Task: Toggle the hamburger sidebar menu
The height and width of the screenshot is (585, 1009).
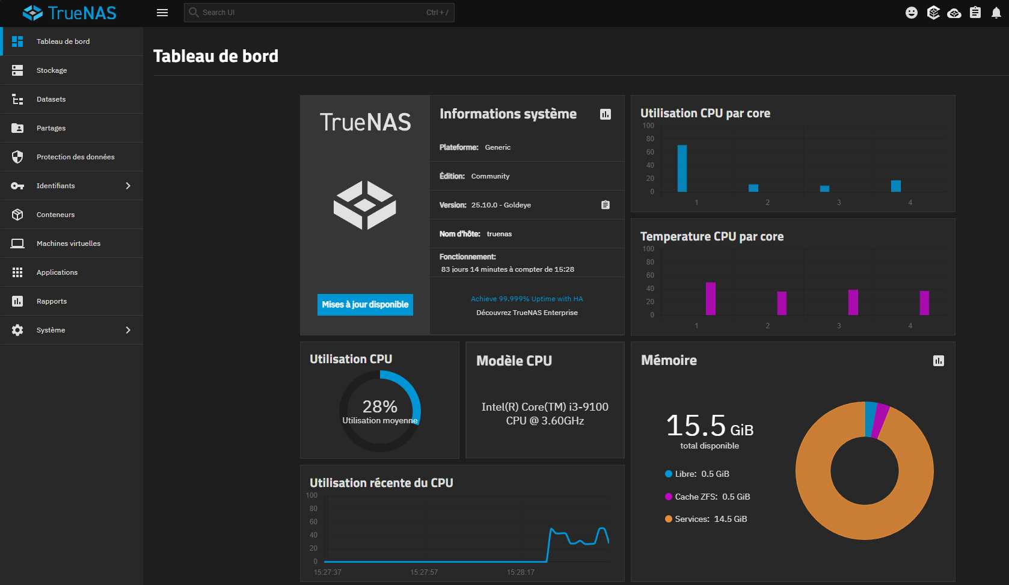Action: (x=162, y=12)
